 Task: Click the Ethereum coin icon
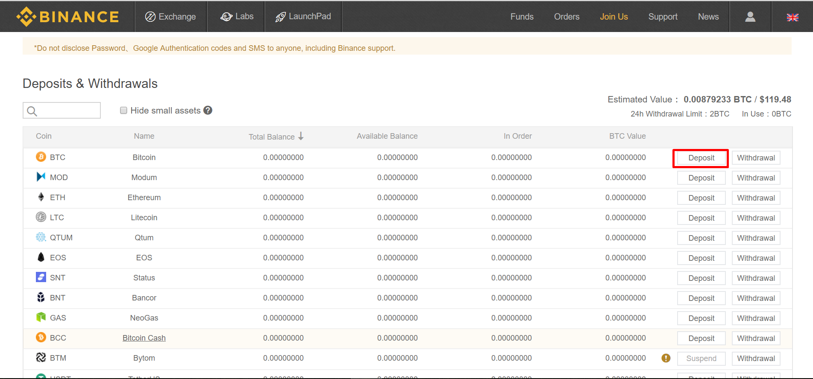(41, 197)
